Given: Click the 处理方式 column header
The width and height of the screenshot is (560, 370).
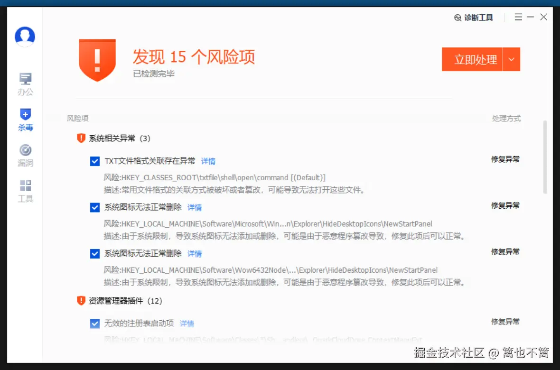Looking at the screenshot, I should 506,118.
